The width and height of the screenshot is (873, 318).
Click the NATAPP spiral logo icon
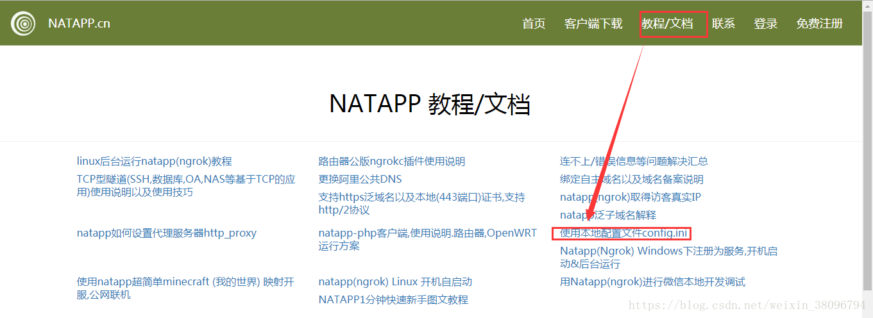tap(24, 24)
